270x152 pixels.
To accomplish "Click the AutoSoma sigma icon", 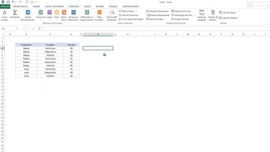I will pos(15,13).
